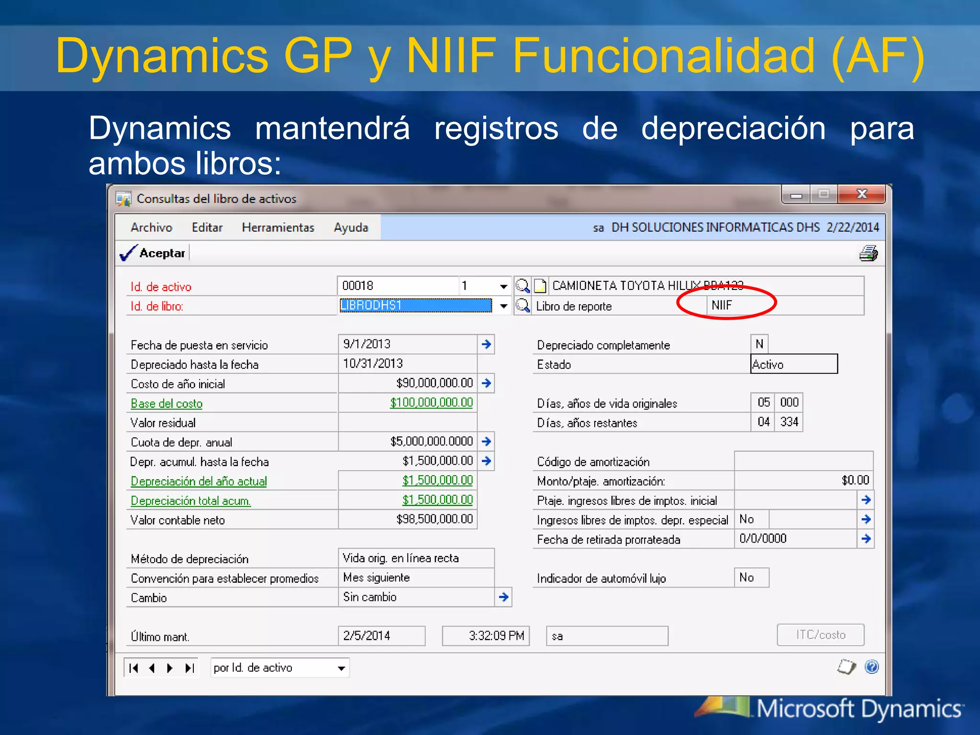This screenshot has width=980, height=735.
Task: Open arrow next to Costo de año inicial
Action: point(486,383)
